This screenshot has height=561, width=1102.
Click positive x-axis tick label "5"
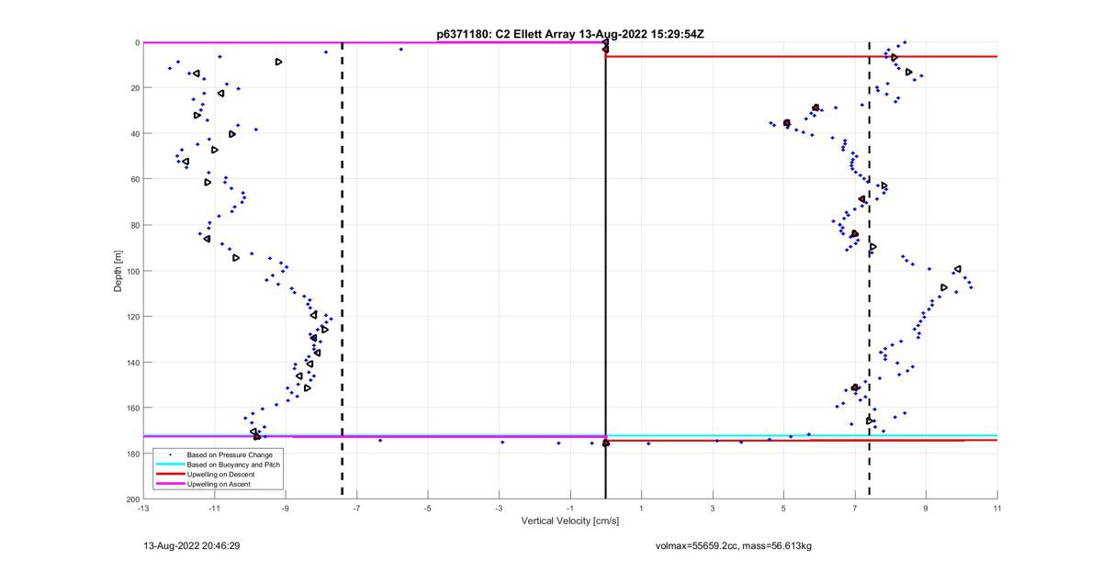tap(783, 508)
